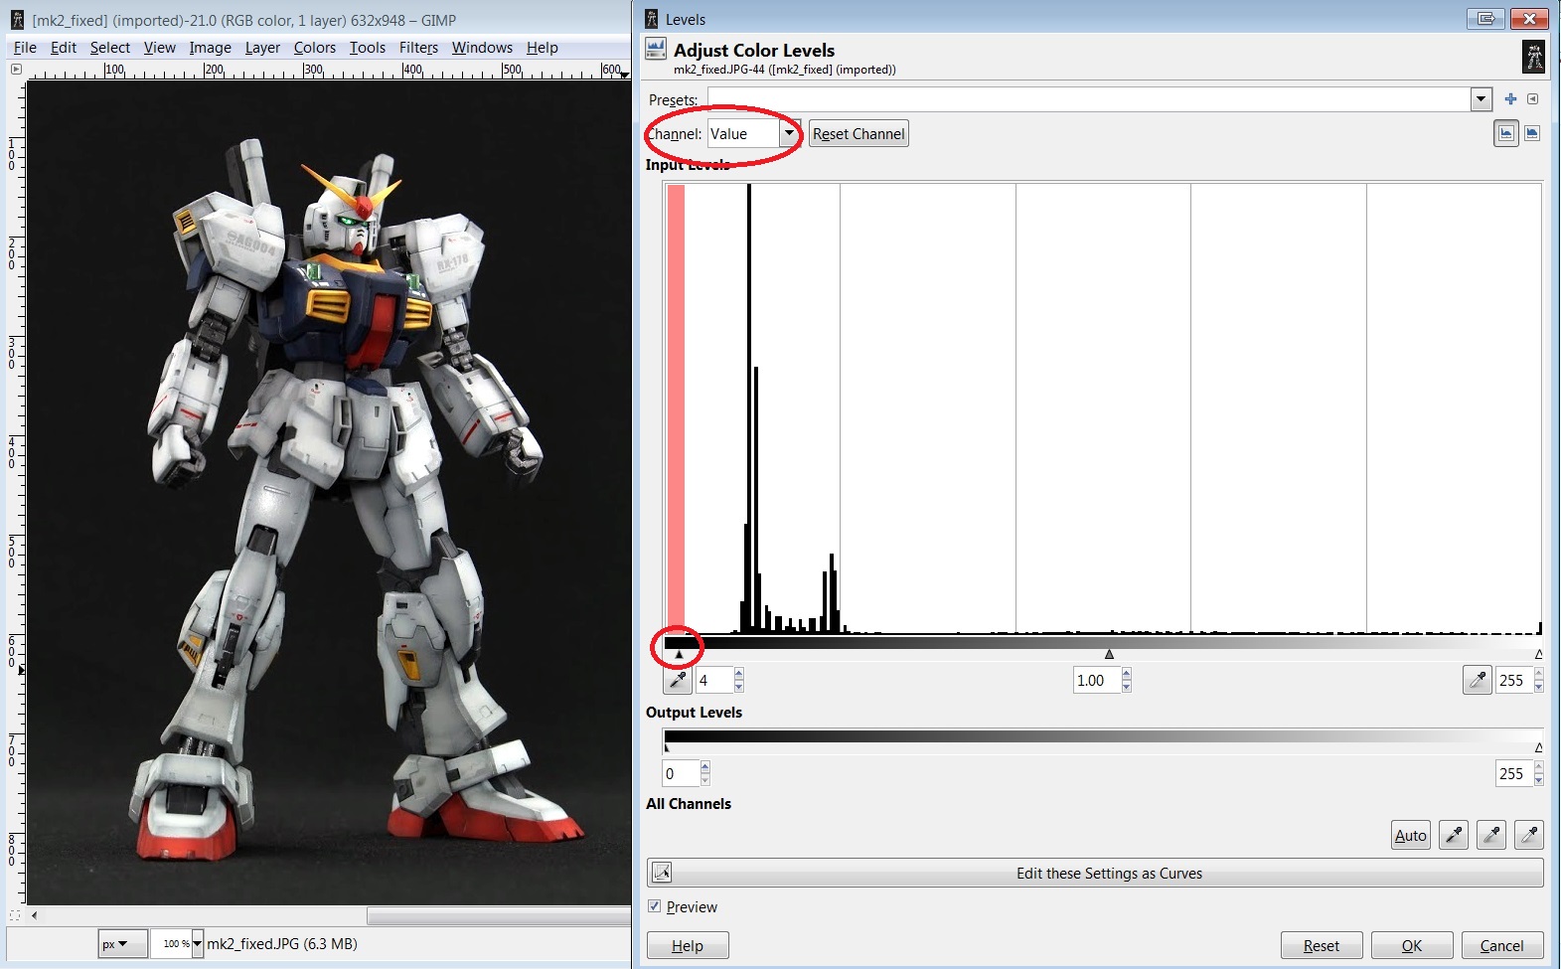This screenshot has height=969, width=1561.
Task: Toggle the Preview checkbox
Action: (x=654, y=906)
